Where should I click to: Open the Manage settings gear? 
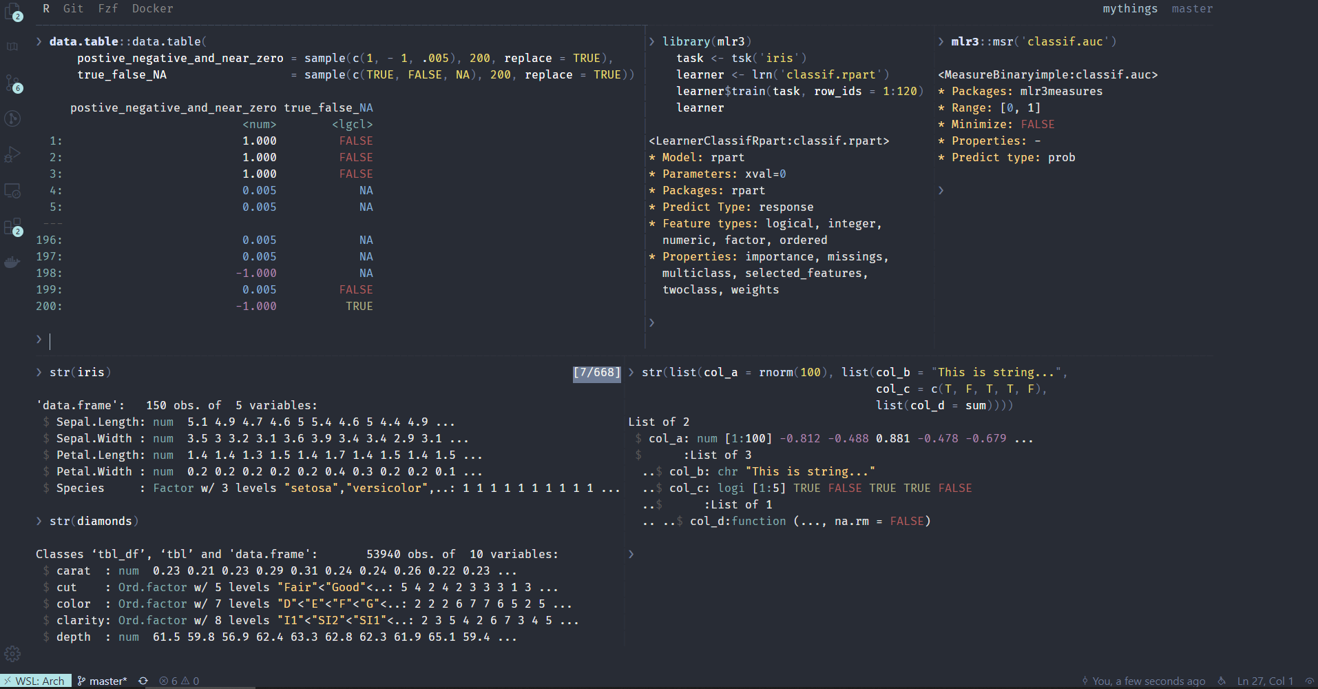[12, 654]
